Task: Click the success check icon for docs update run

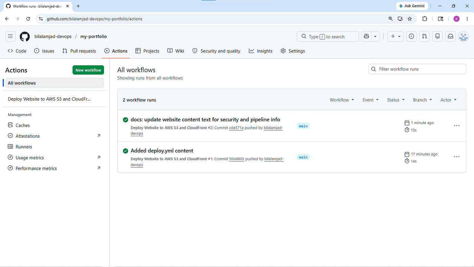Action: (125, 120)
